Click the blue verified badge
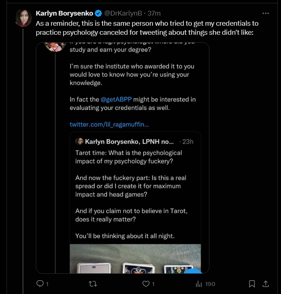Screen dimensions: 281x294 [98, 13]
